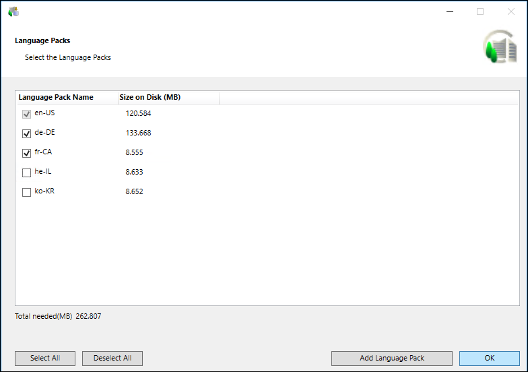
Task: Tick the ko-KR language pack checkbox
Action: coord(27,192)
